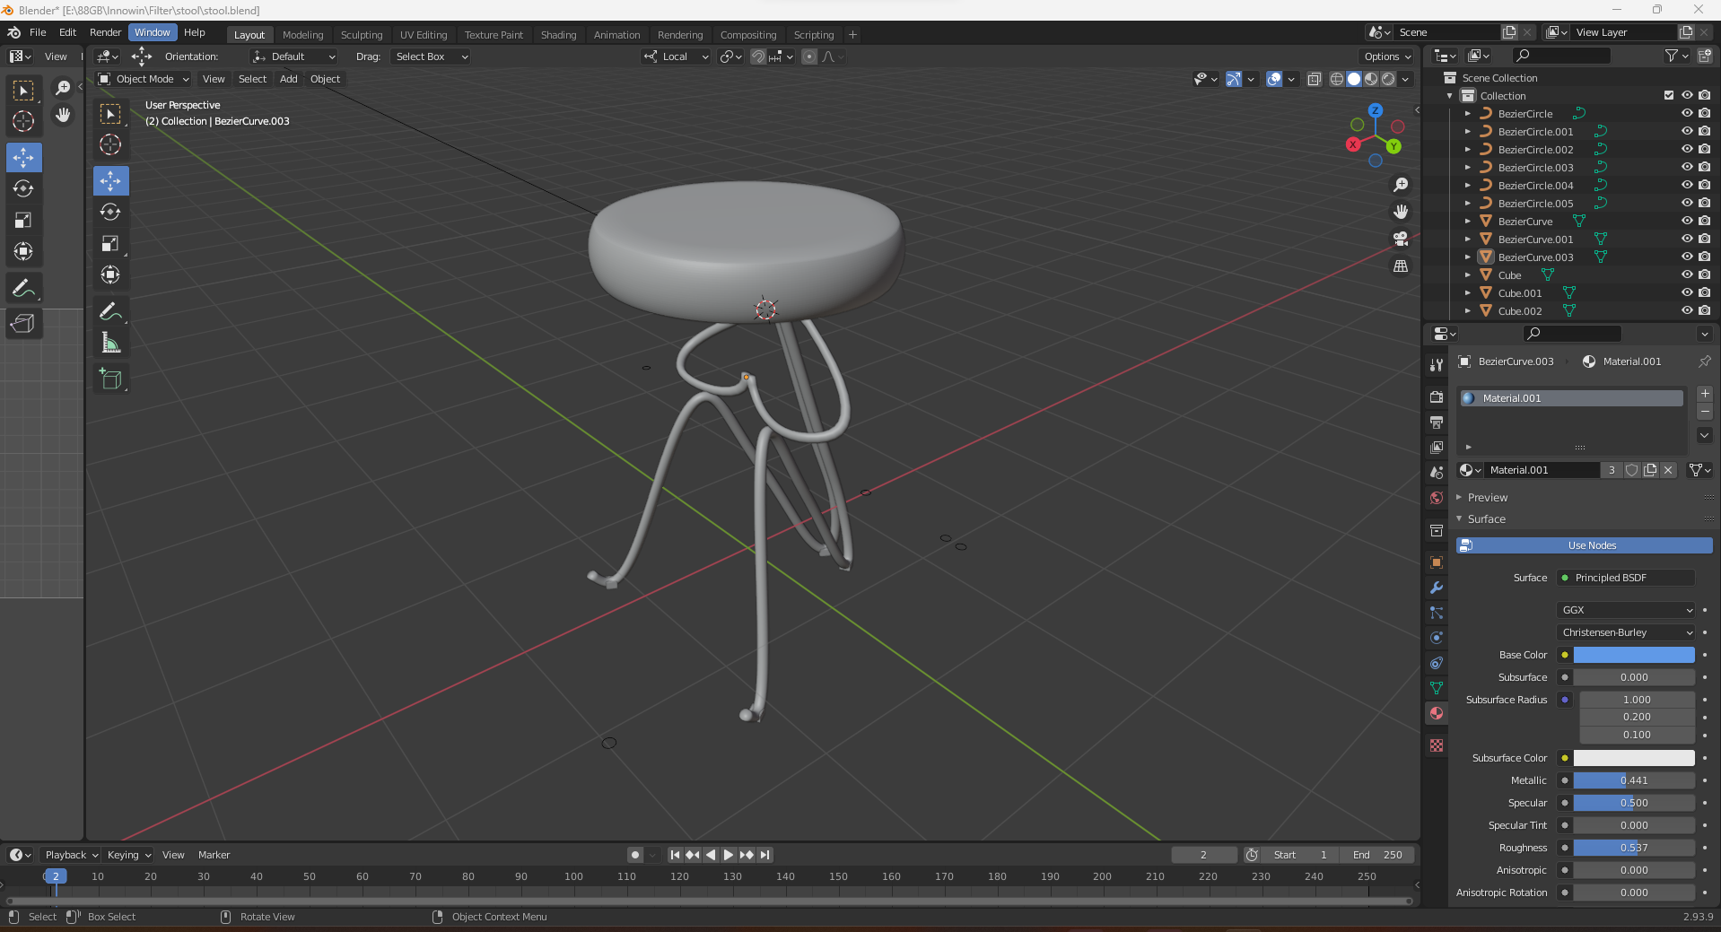1721x932 pixels.
Task: Switch to the UV Editing workspace tab
Action: [x=423, y=35]
